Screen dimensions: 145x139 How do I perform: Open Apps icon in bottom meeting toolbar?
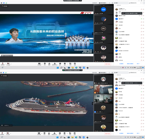click(x=70, y=134)
